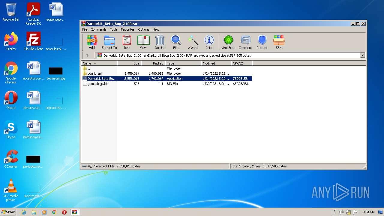Click the archive path address field
Screen dimensions: 384x216
click(228, 55)
